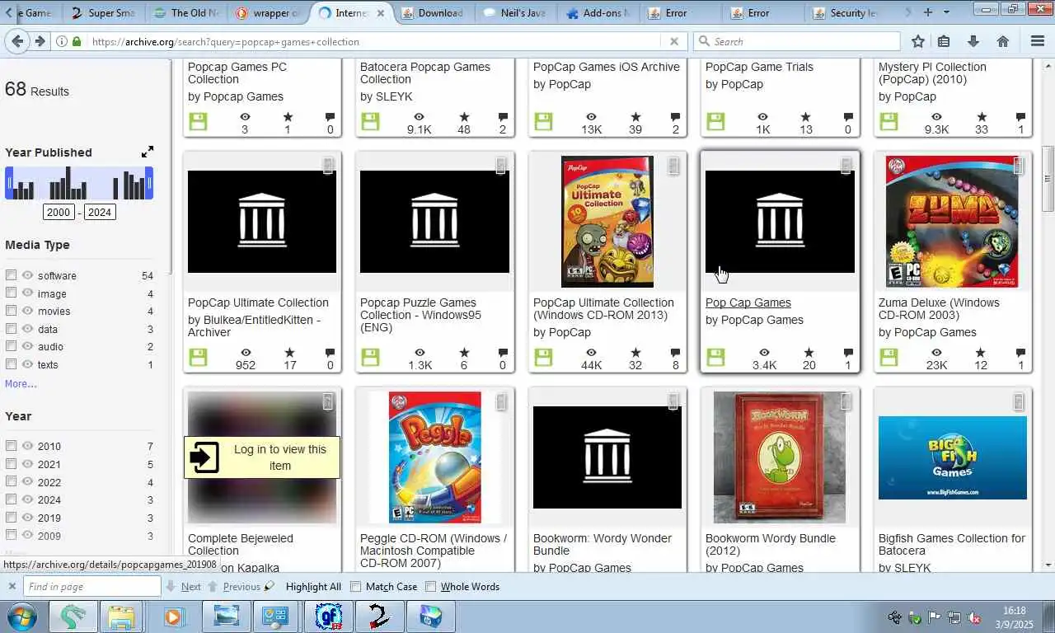Check the year 2021 filter
The height and width of the screenshot is (633, 1055).
coord(11,463)
